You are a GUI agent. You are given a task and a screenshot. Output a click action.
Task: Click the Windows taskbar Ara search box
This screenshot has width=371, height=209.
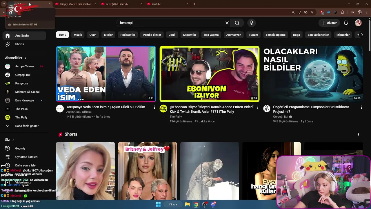coord(173,204)
